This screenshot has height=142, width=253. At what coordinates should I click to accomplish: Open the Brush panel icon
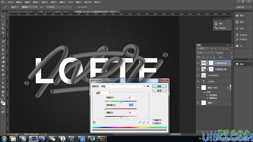click(x=216, y=24)
